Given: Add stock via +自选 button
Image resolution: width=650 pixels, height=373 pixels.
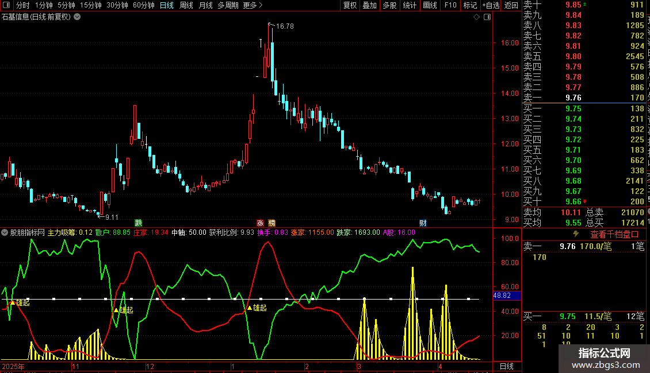Looking at the screenshot, I should 491,5.
